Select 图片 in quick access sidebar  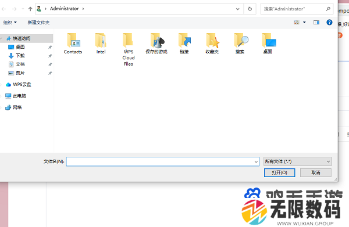[x=20, y=73]
